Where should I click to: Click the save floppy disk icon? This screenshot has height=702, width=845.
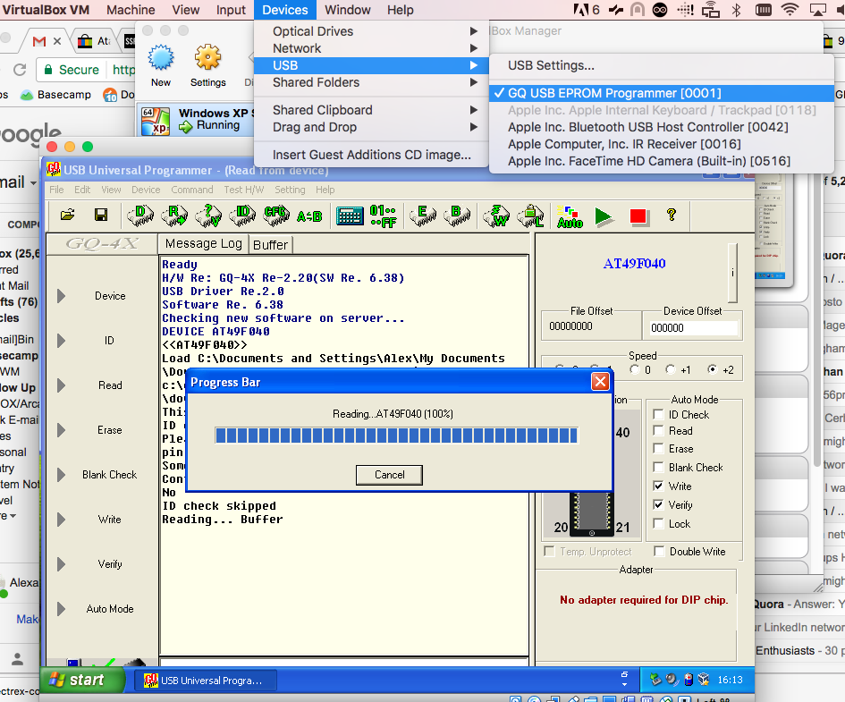click(x=101, y=216)
